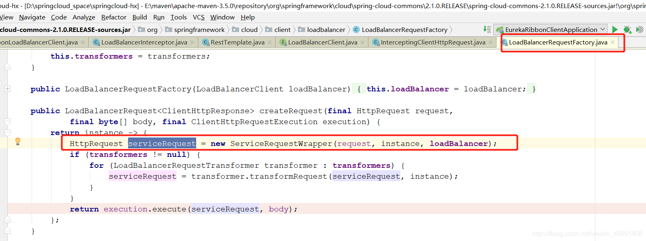This screenshot has width=646, height=241.
Task: Open the VCS menu
Action: 199,17
